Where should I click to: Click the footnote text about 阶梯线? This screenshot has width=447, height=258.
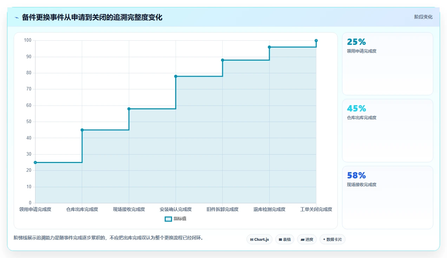tap(109, 238)
